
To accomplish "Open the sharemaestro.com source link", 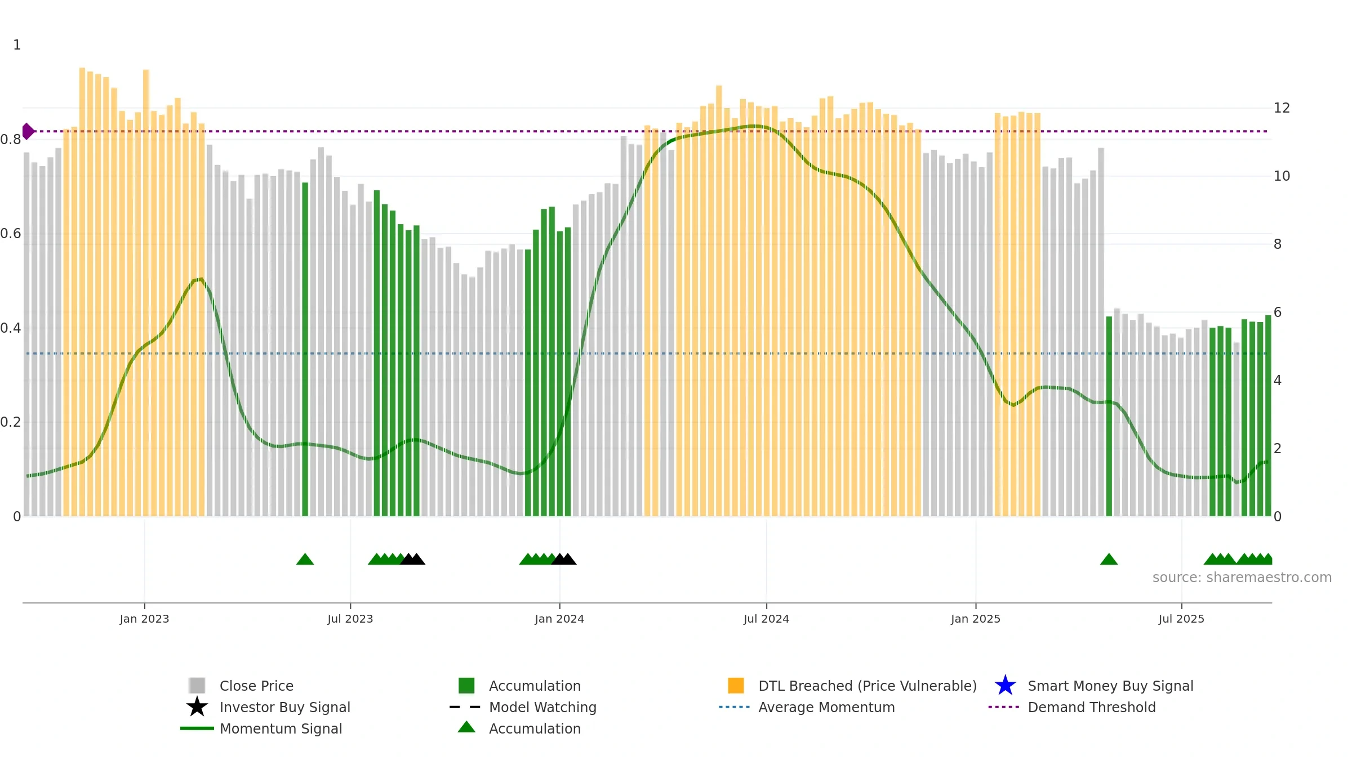I will 1242,578.
